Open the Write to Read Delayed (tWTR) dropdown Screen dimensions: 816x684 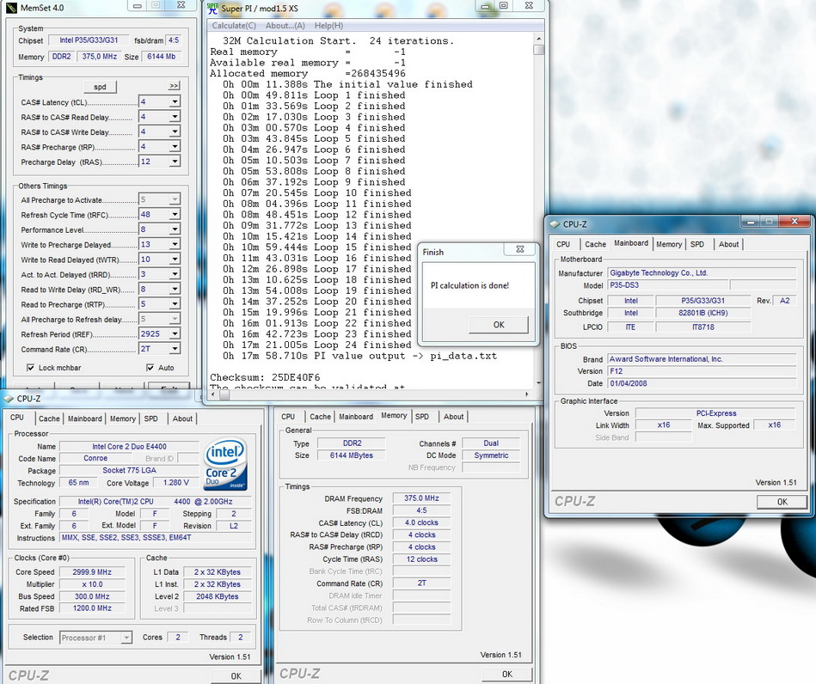[x=175, y=259]
